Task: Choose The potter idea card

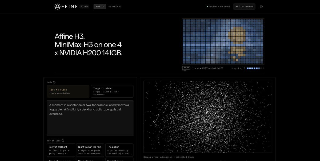Action: pyautogui.click(x=119, y=150)
